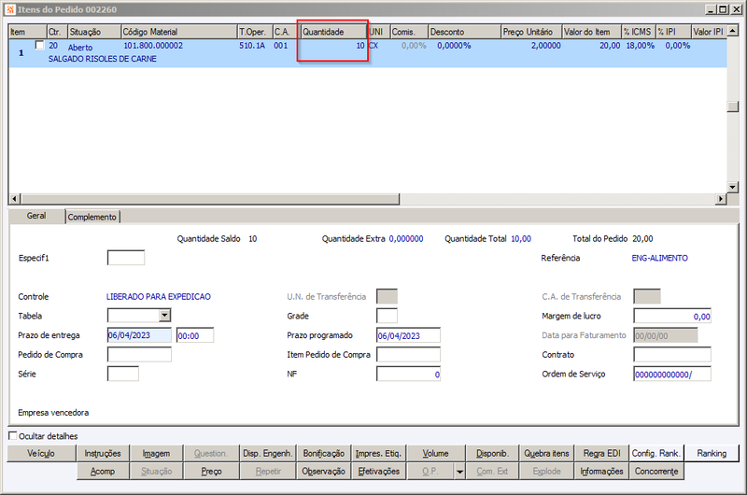
Task: Click the horizontal scrollbar right arrow
Action: click(721, 199)
